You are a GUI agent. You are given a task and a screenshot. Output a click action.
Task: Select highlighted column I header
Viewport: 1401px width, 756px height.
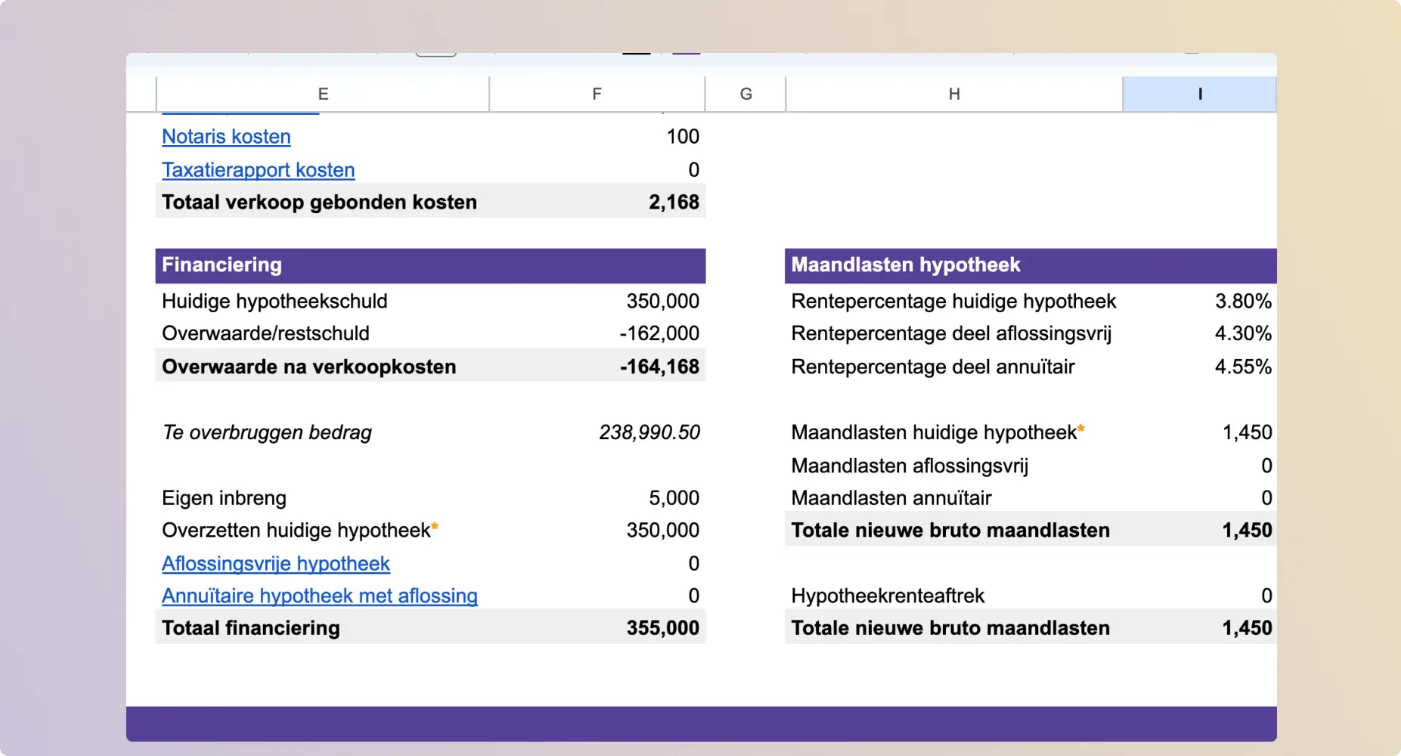pos(1200,94)
